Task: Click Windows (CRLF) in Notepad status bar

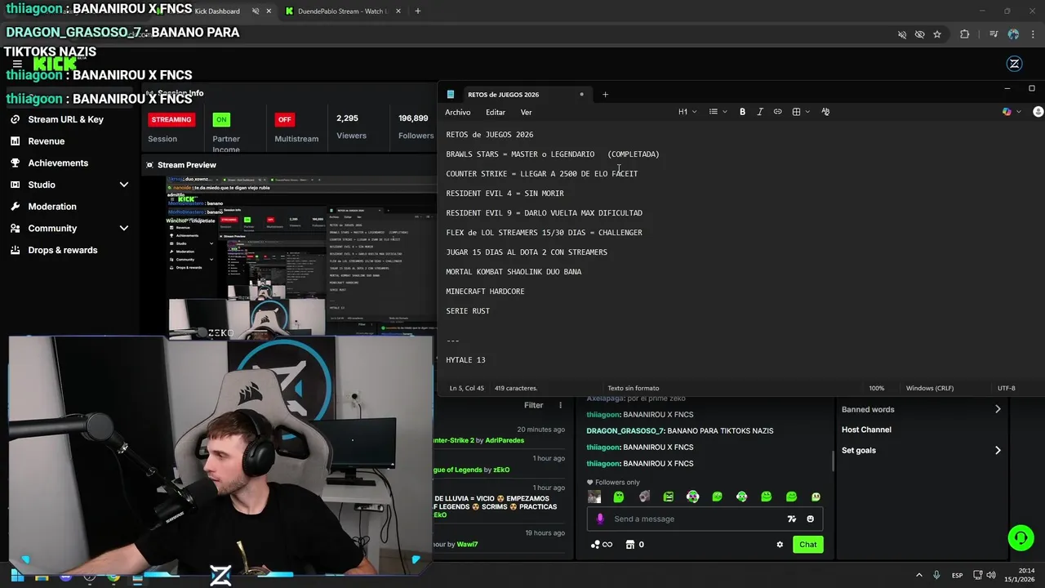Action: (930, 388)
